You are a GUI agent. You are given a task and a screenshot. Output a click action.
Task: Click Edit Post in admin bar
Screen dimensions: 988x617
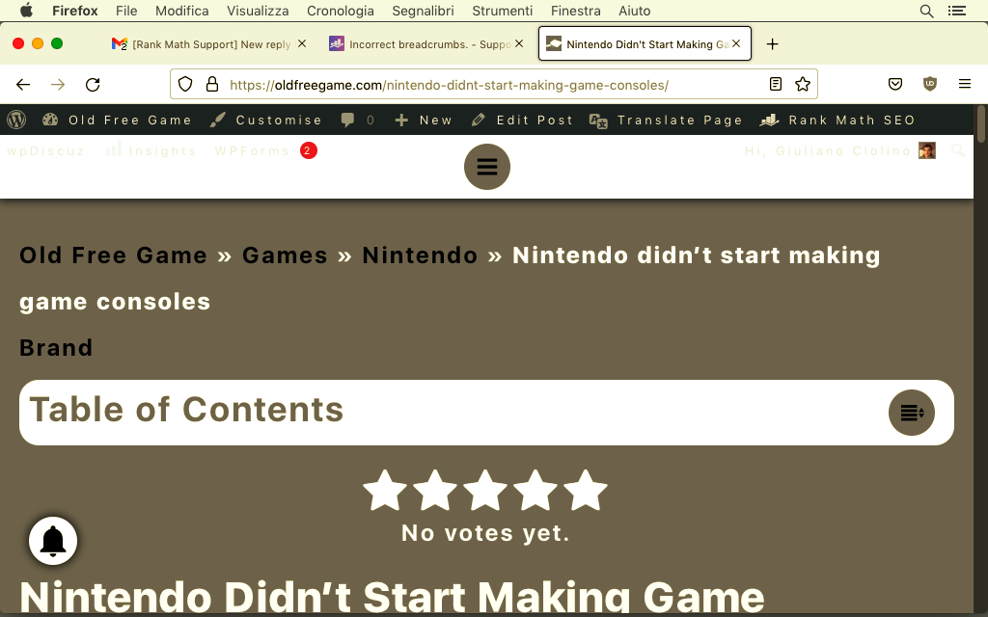tap(522, 120)
